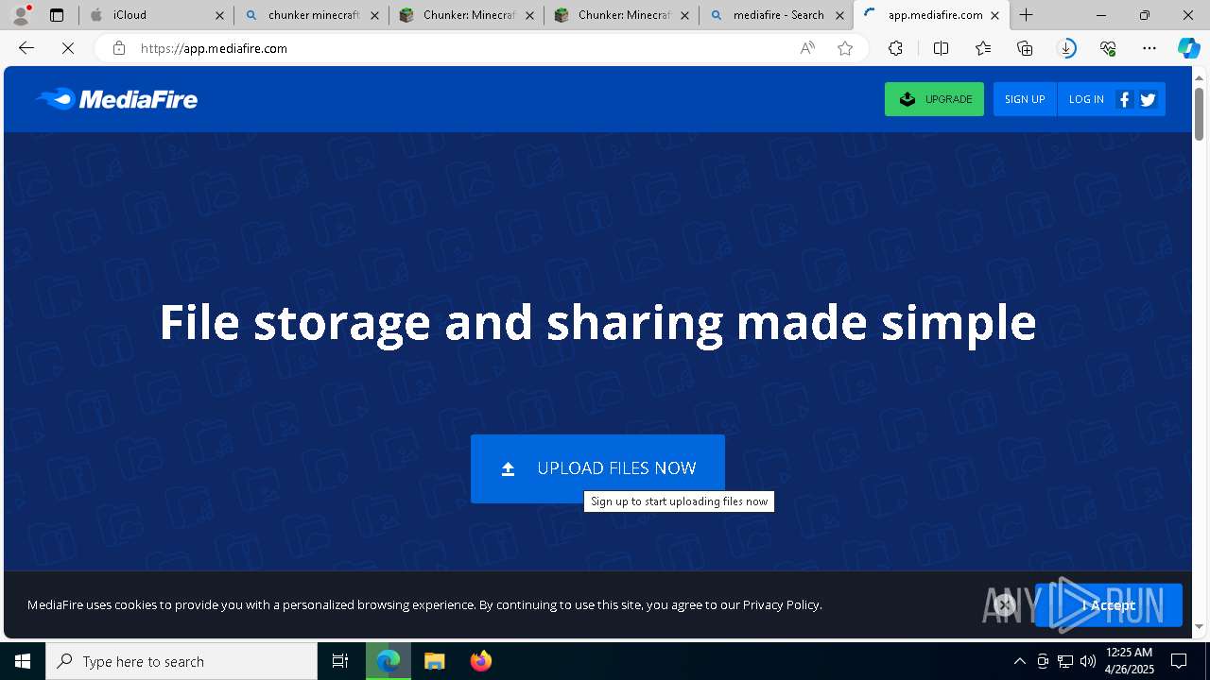The image size is (1210, 680).
Task: Switch to mediafire - Search tab
Action: (777, 15)
